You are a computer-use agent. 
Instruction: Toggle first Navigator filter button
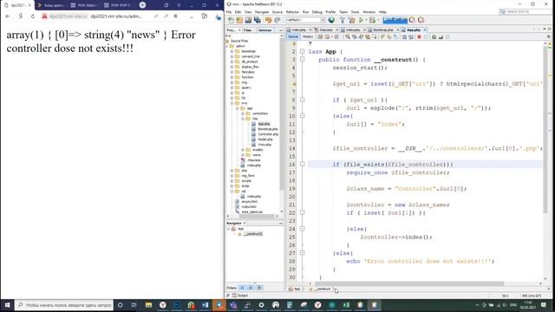coord(242,288)
